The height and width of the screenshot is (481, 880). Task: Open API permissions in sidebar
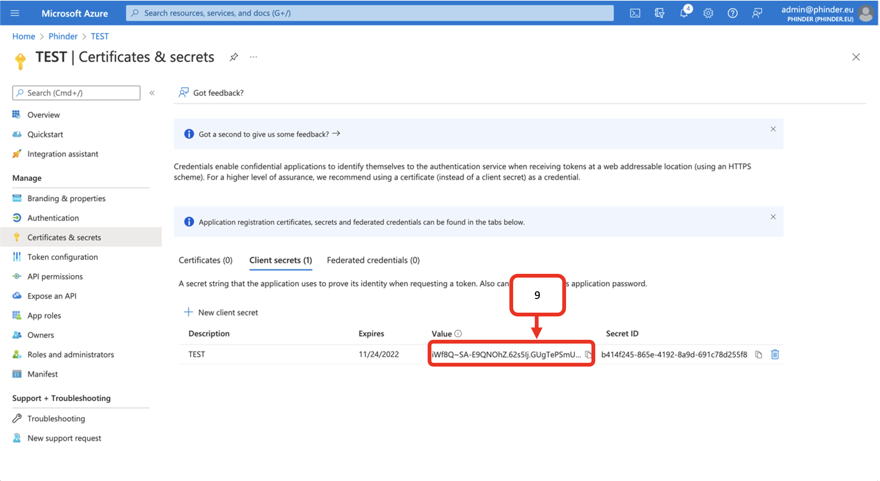pyautogui.click(x=55, y=276)
